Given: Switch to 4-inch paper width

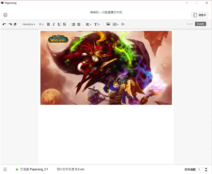Looking at the screenshot, I should coord(200,24).
